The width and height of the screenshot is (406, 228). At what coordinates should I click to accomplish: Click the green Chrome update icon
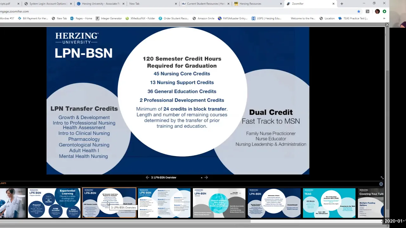(x=384, y=11)
